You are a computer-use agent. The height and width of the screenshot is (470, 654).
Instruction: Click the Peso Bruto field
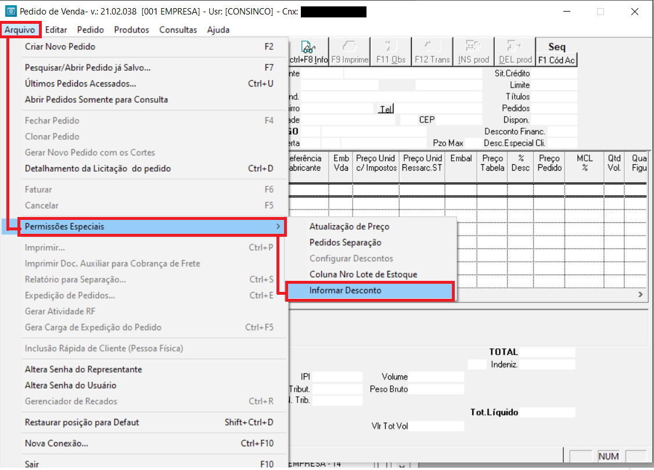click(436, 389)
